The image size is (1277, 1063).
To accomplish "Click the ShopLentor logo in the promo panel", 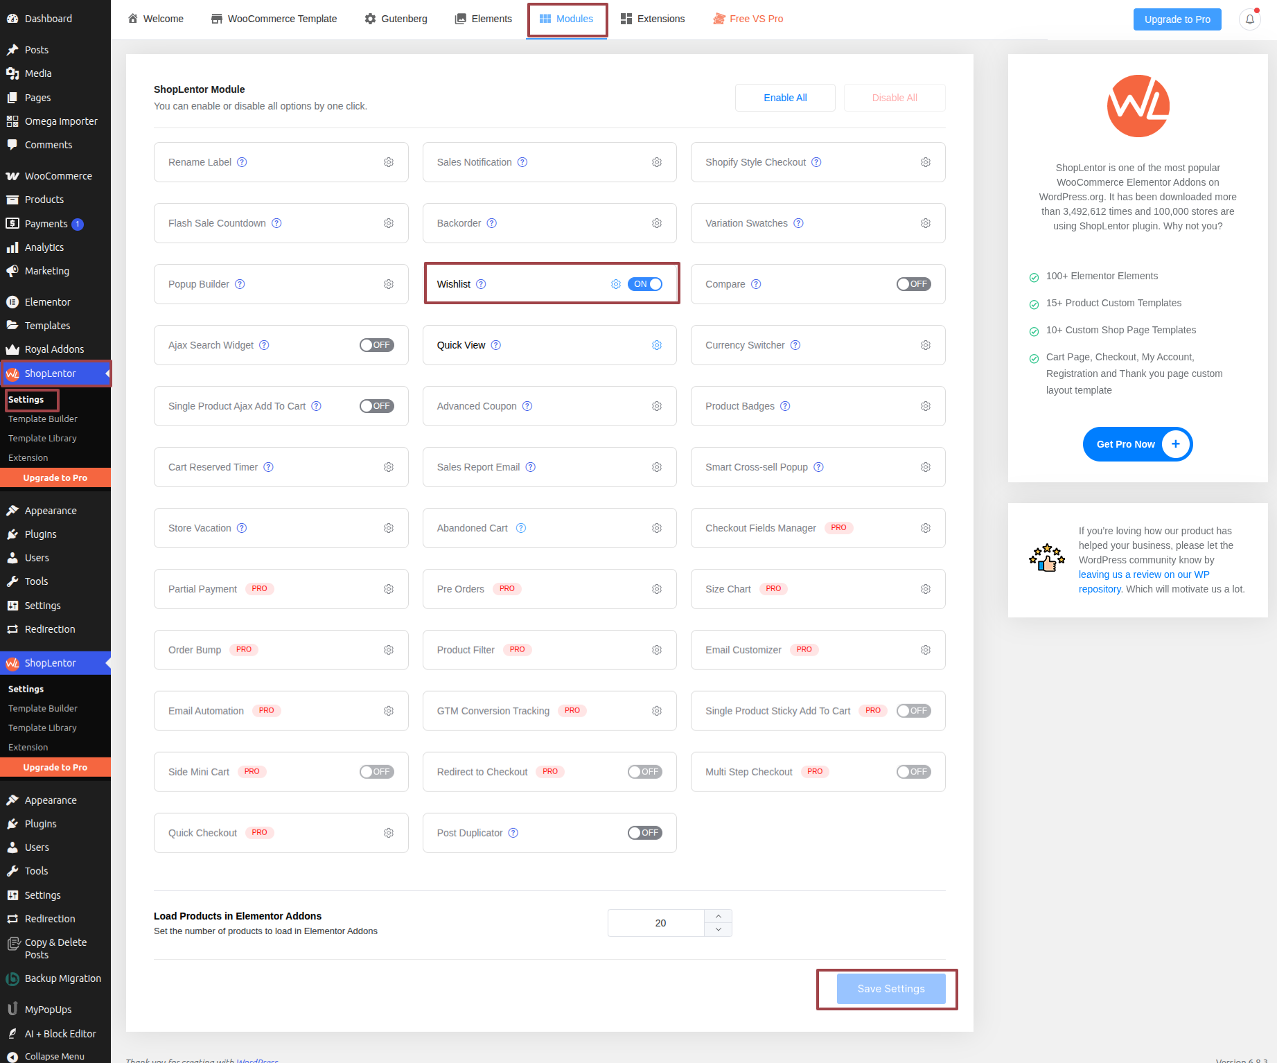I will tap(1138, 106).
